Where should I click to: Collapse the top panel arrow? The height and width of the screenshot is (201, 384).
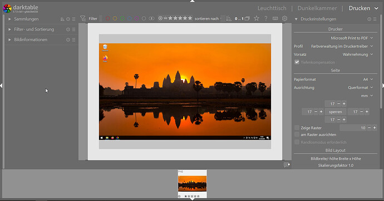coord(192,1)
